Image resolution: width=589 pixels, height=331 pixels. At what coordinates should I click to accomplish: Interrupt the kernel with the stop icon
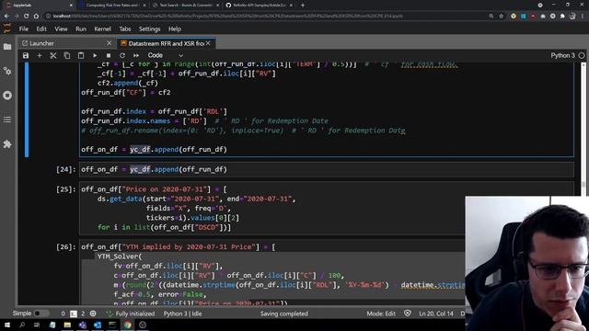109,55
